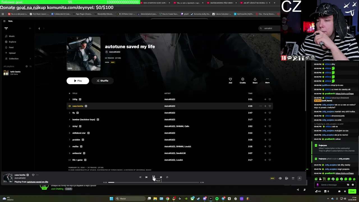Add track problém to playlist with plus

[265, 140]
